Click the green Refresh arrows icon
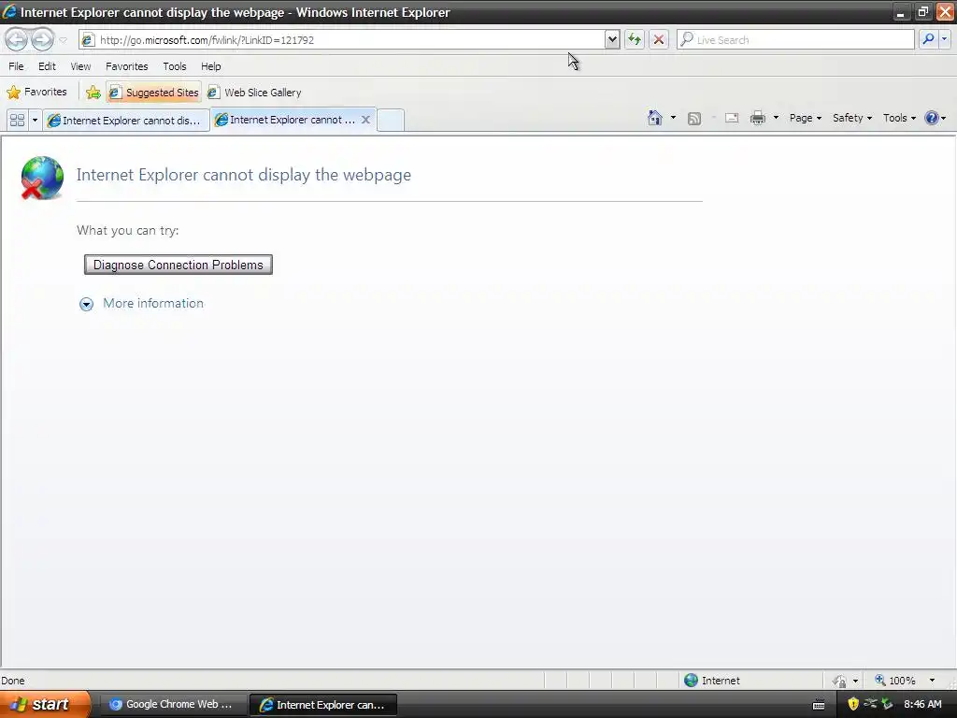The image size is (957, 718). coord(635,39)
